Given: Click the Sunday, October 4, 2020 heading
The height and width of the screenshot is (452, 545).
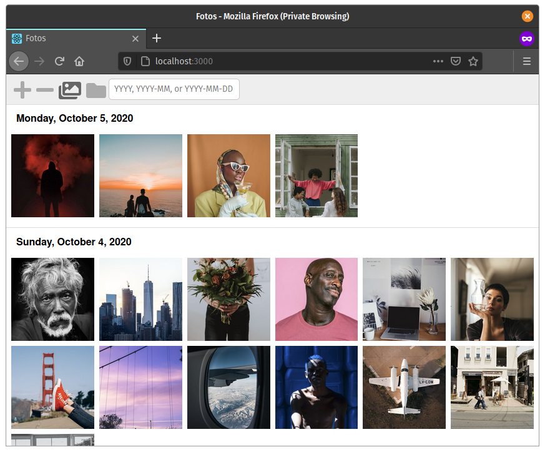Looking at the screenshot, I should (74, 242).
